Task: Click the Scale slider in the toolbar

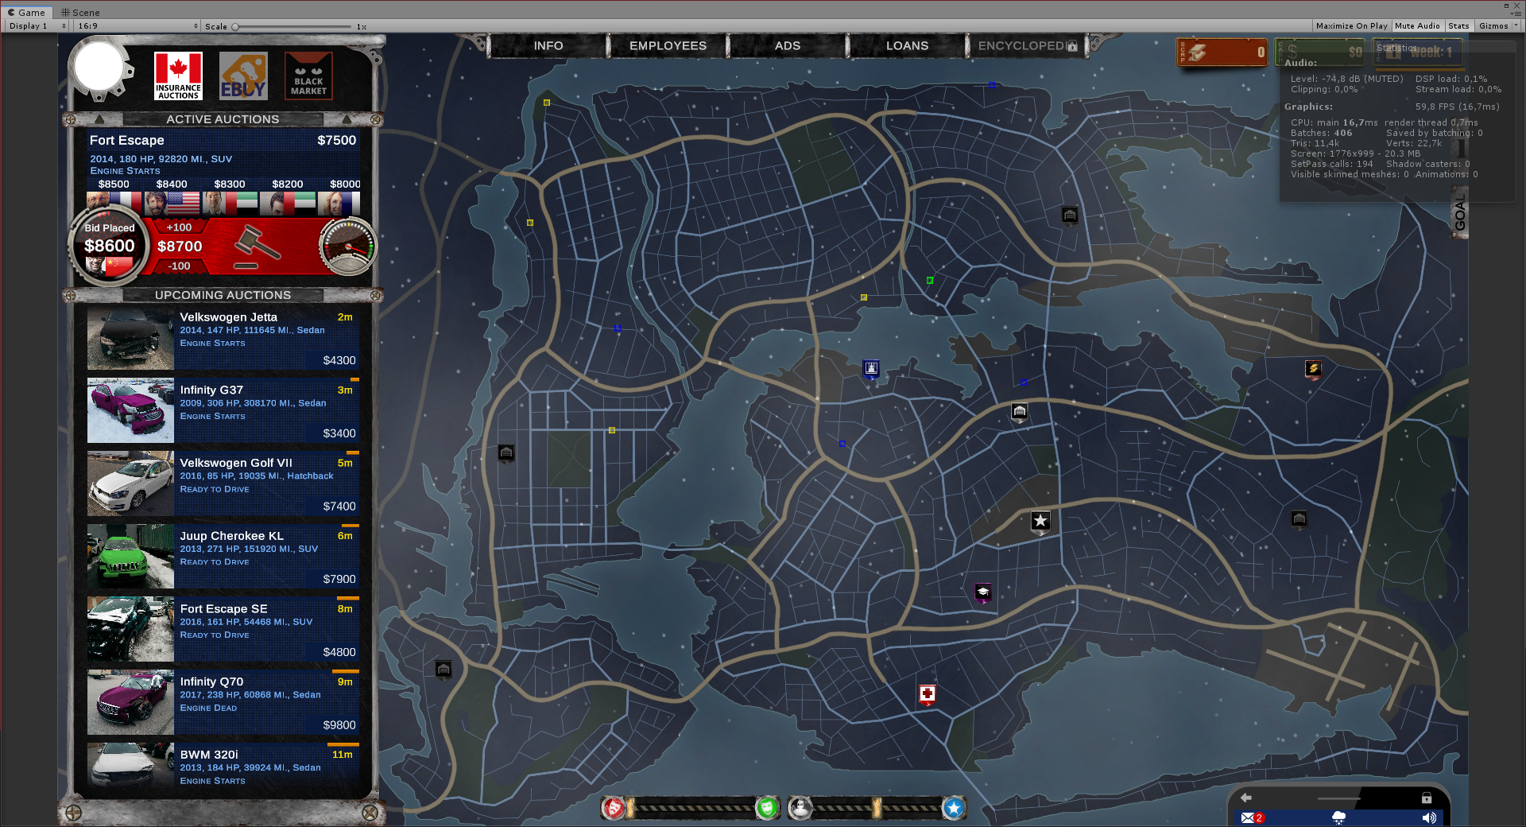Action: coord(292,27)
